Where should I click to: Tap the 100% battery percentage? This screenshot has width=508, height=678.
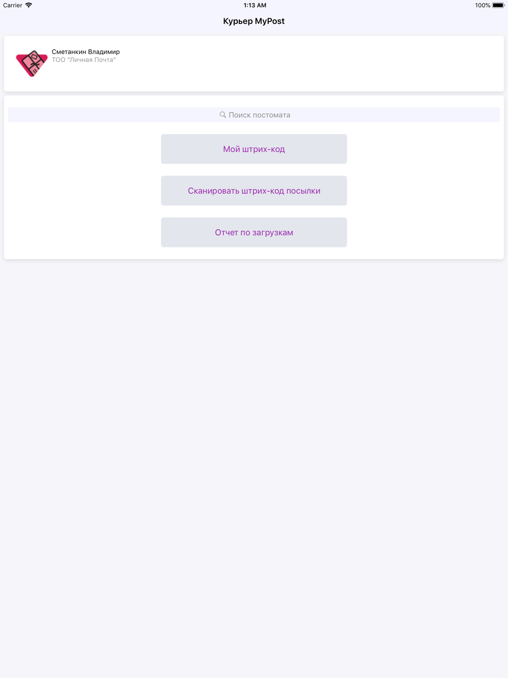[483, 5]
